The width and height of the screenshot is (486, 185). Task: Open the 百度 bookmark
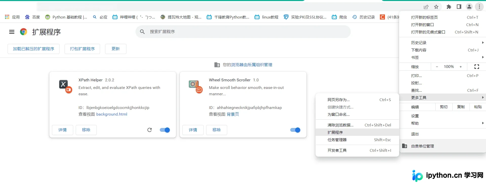pos(32,17)
